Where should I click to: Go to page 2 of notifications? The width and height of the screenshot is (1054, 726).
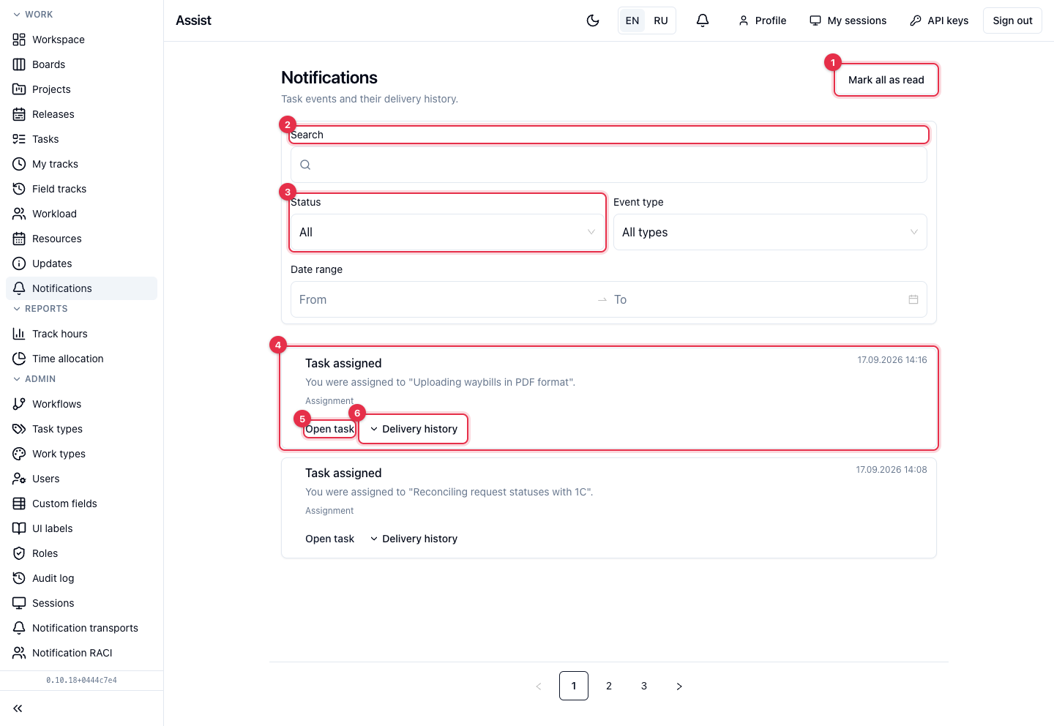pyautogui.click(x=609, y=686)
